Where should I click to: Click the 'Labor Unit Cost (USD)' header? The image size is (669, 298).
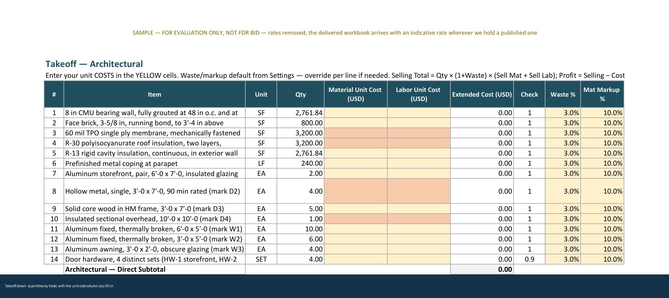[419, 94]
